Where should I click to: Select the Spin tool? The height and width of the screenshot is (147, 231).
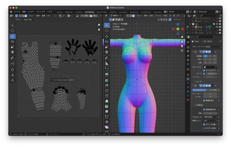click(107, 106)
